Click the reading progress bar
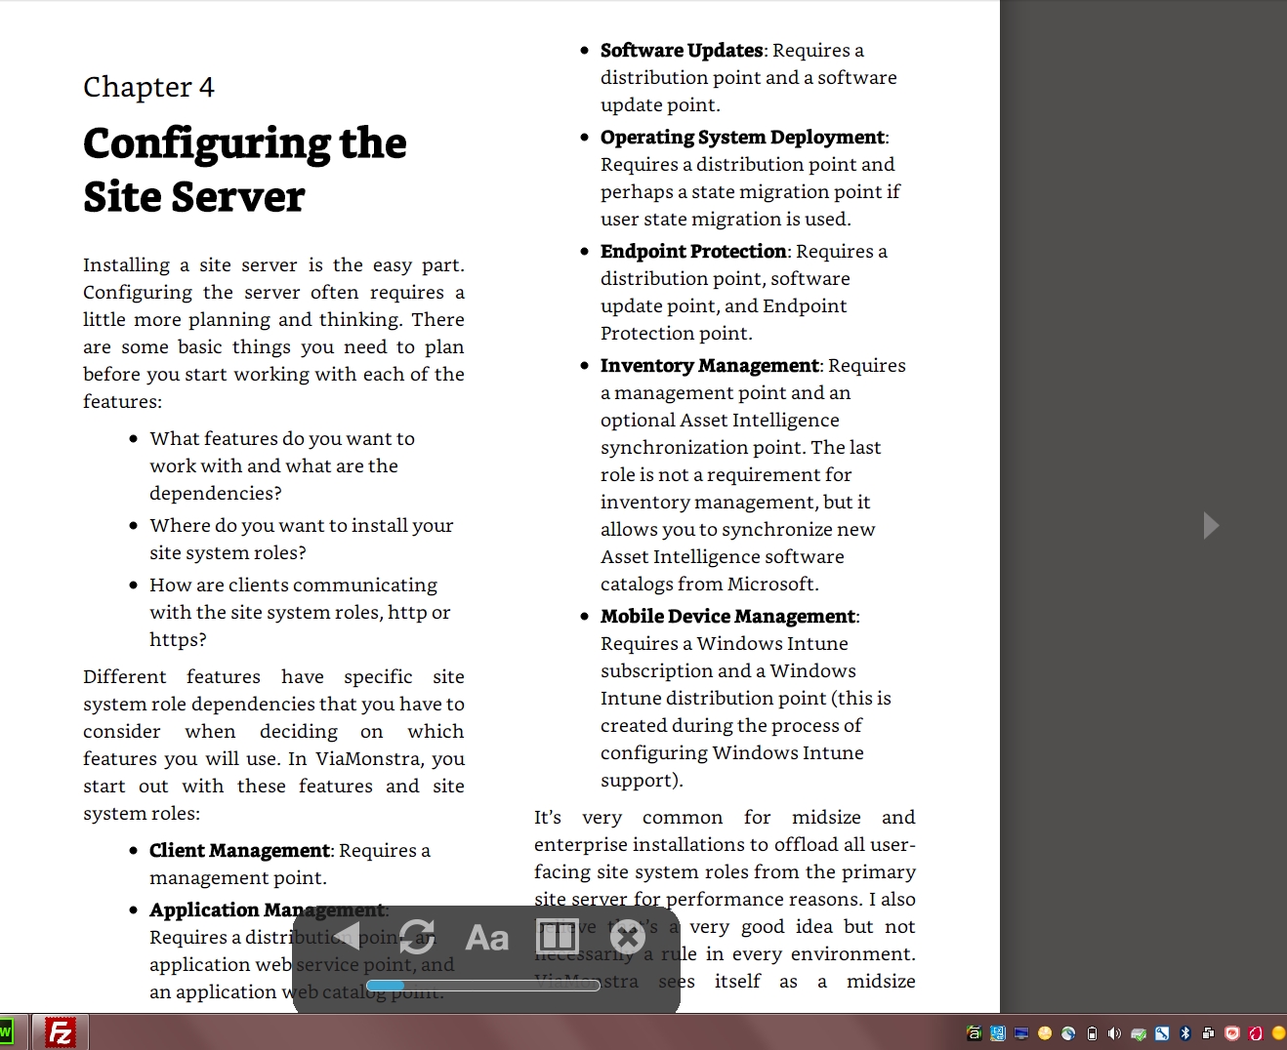 point(482,986)
